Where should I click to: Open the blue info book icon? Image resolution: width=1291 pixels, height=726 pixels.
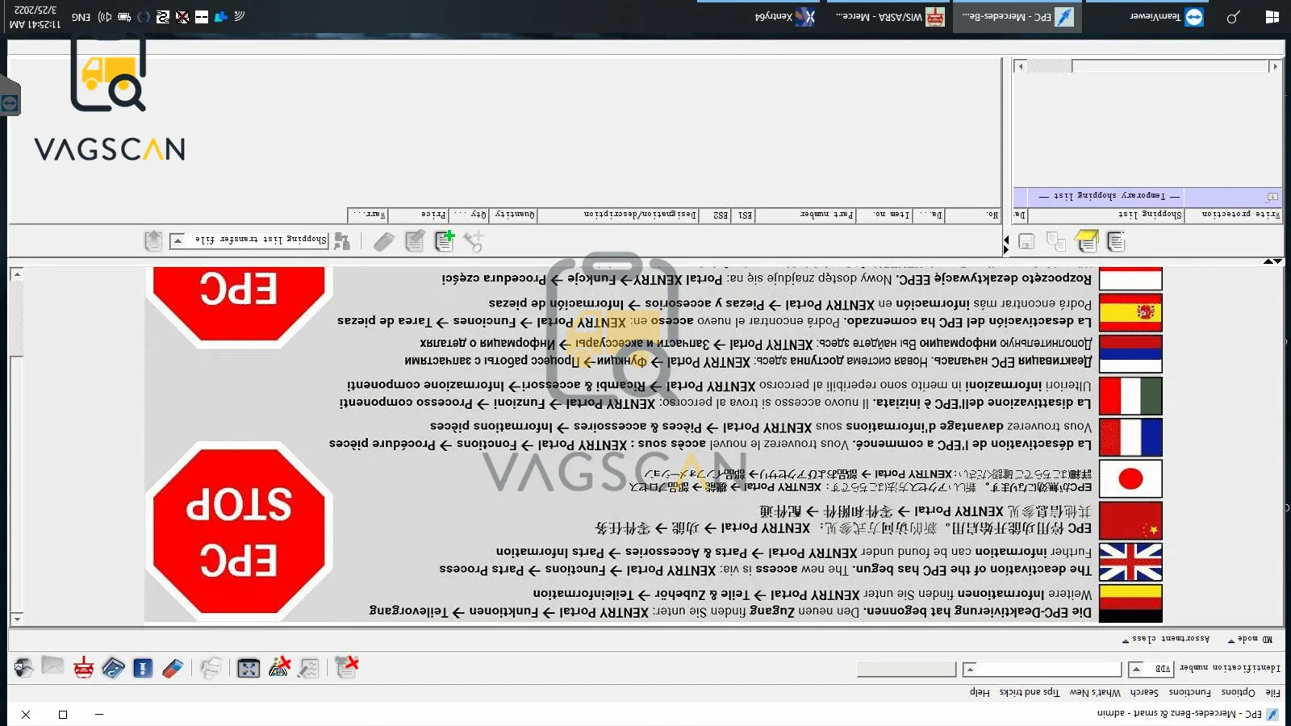pyautogui.click(x=113, y=668)
